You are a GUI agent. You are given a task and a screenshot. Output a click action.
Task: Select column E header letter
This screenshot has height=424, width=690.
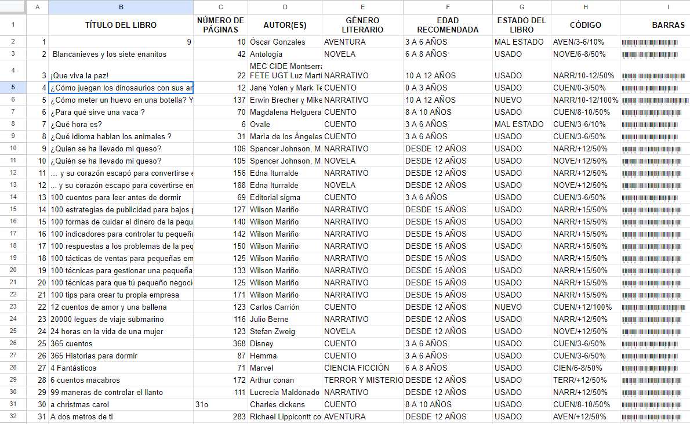pos(362,7)
